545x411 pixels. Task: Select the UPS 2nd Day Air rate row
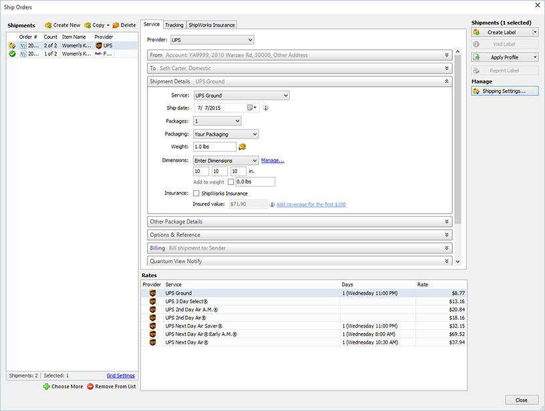tap(303, 318)
